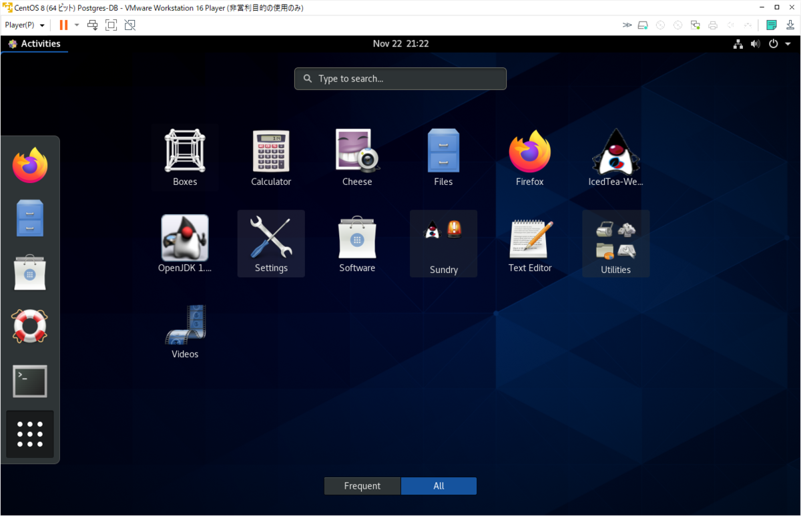This screenshot has width=801, height=516.
Task: Open Files from the application grid
Action: click(x=443, y=158)
